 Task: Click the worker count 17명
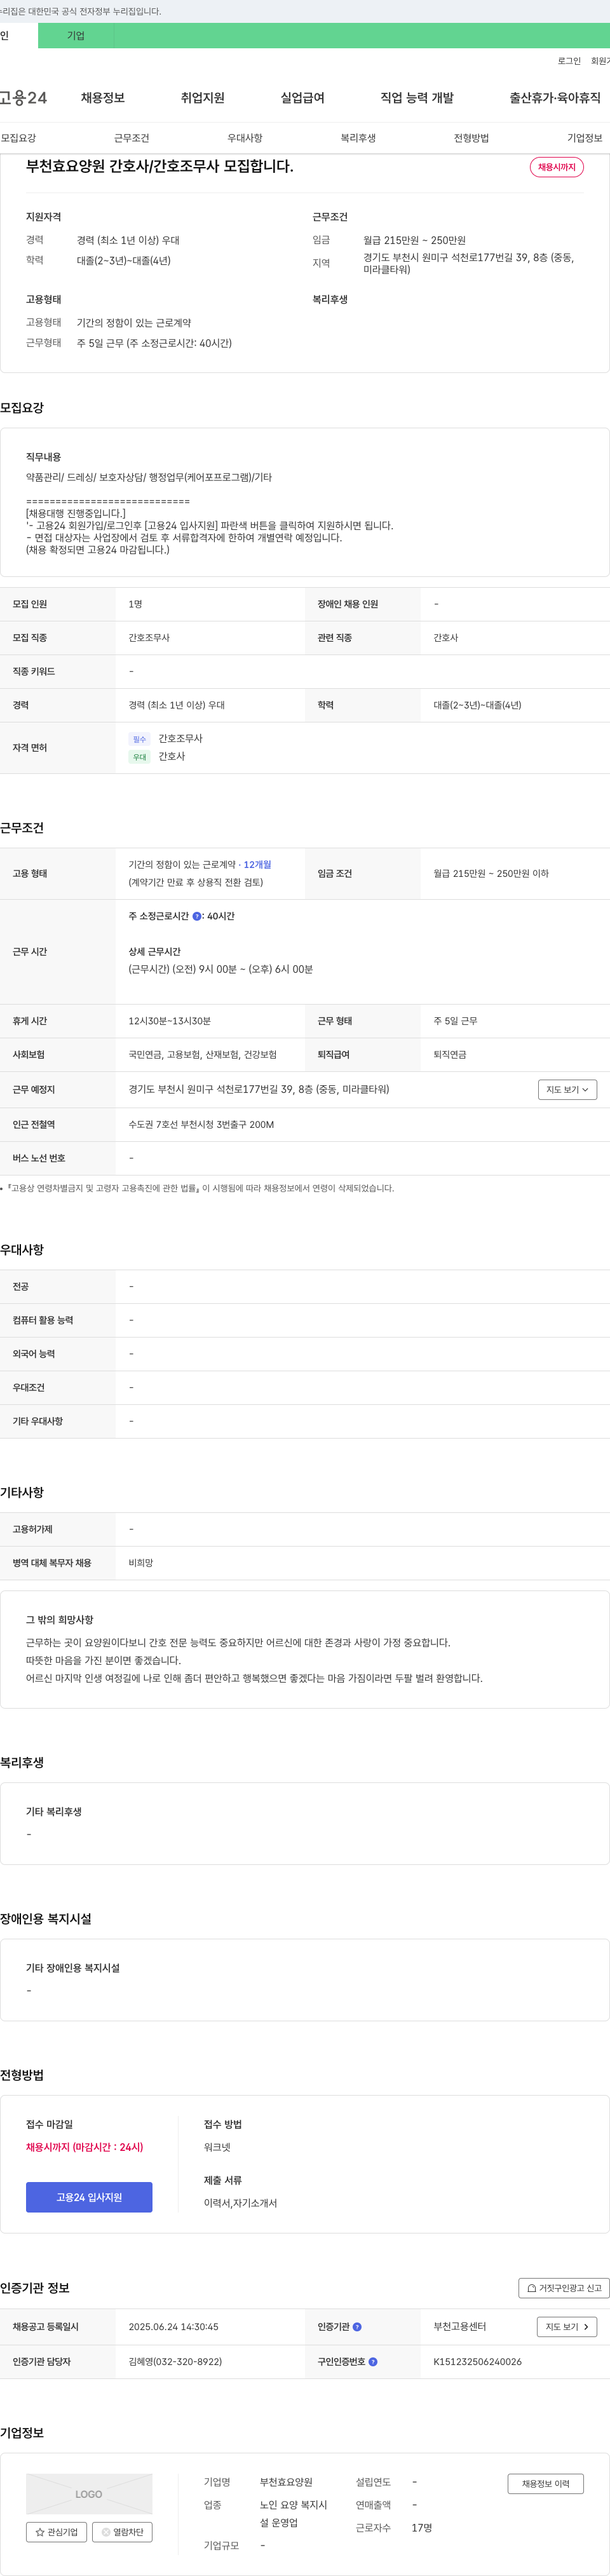pos(422,2528)
